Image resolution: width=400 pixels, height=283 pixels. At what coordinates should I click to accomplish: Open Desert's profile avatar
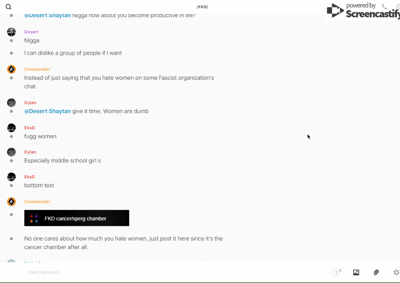(x=11, y=32)
